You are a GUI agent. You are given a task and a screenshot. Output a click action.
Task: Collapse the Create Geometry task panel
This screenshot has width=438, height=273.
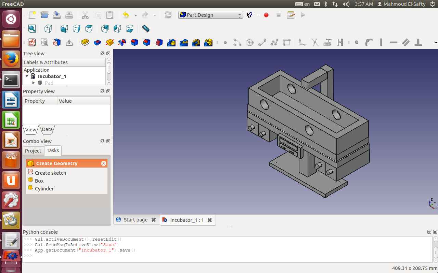tap(104, 163)
